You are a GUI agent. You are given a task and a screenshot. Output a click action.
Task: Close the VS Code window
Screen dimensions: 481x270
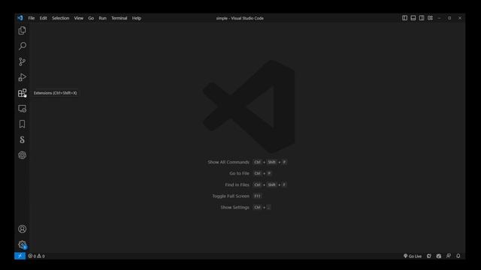(x=460, y=18)
